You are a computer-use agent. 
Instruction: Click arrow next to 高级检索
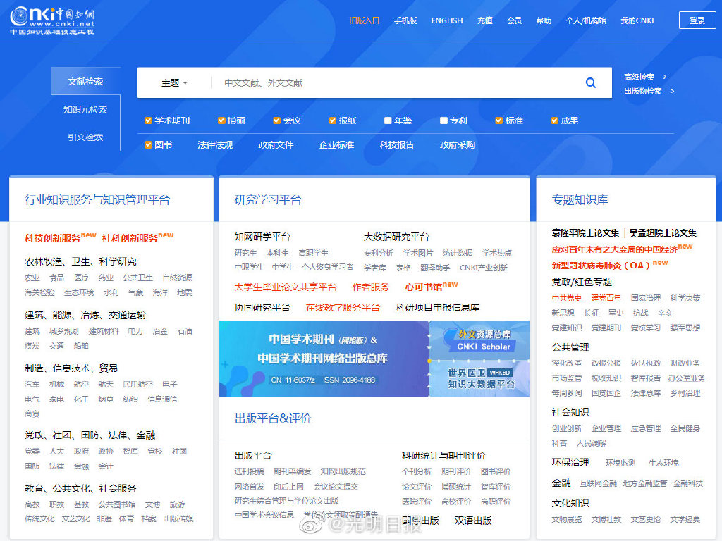pyautogui.click(x=664, y=77)
